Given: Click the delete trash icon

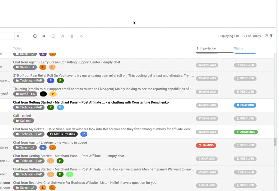Looking at the screenshot, I should click(x=72, y=36).
